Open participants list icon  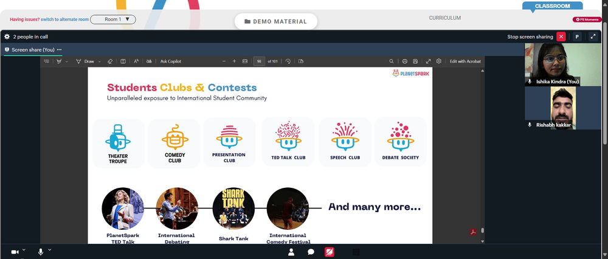point(291,252)
